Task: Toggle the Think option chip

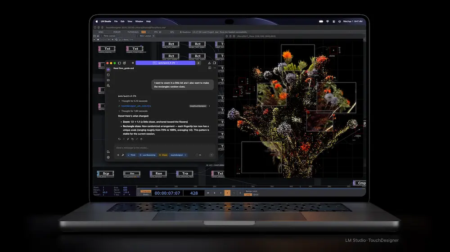Action: [131, 155]
